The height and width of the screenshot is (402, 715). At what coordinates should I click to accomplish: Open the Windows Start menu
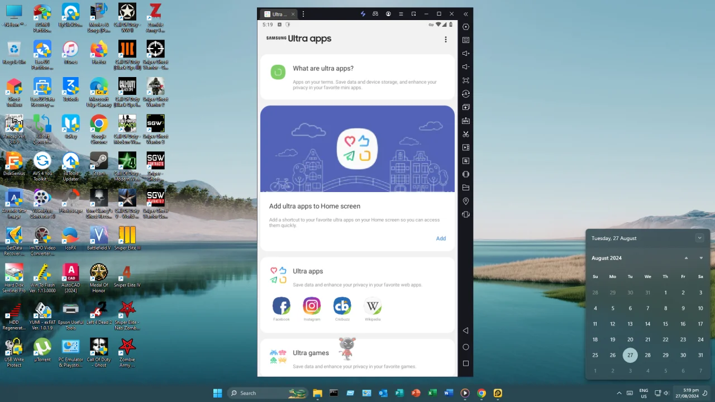coord(217,393)
